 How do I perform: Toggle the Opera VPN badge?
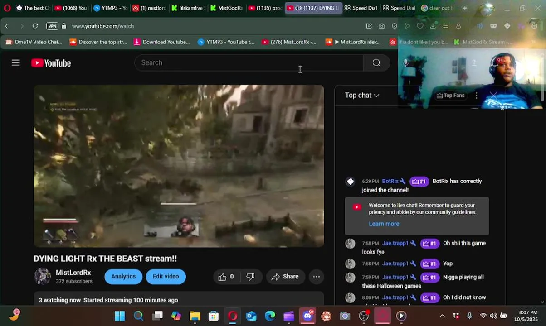pos(52,26)
